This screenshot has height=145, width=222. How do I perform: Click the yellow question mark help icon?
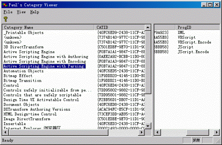(6, 19)
